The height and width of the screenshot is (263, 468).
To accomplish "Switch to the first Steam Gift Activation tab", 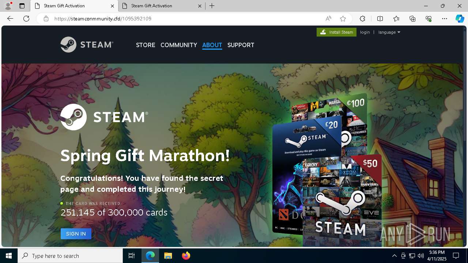I will (74, 6).
